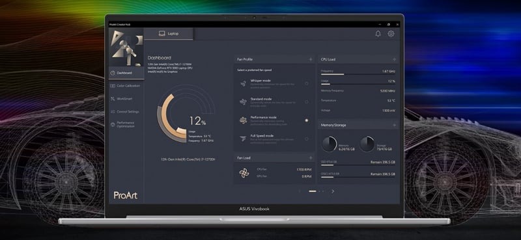Select the Whisper mode radio button
The width and height of the screenshot is (521, 240).
306,84
